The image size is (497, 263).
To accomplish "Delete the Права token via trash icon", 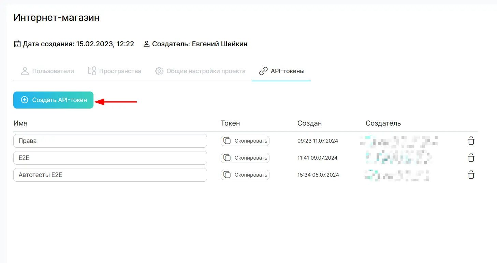I will tap(471, 141).
